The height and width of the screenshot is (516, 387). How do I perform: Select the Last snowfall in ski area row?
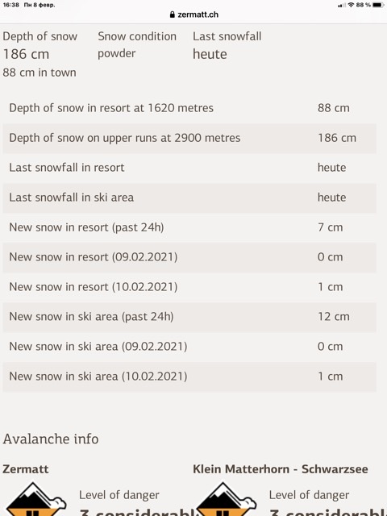point(189,198)
